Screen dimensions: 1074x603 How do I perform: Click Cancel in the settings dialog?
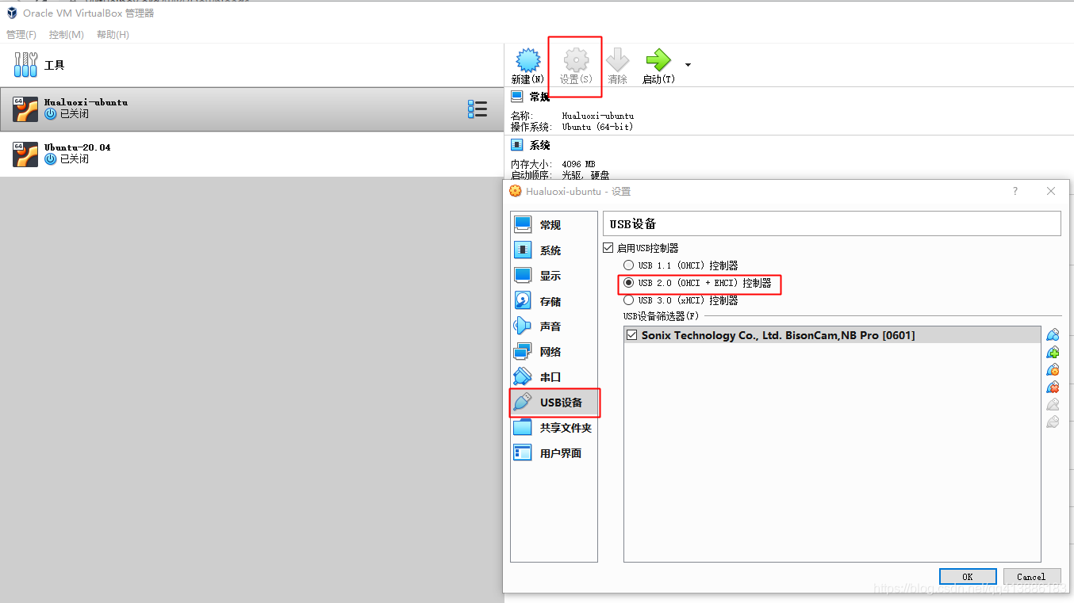(1031, 577)
